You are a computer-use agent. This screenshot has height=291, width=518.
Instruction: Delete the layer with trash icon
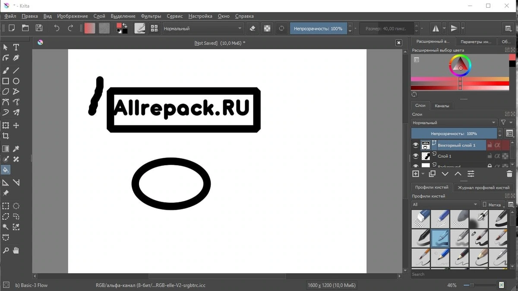click(509, 174)
